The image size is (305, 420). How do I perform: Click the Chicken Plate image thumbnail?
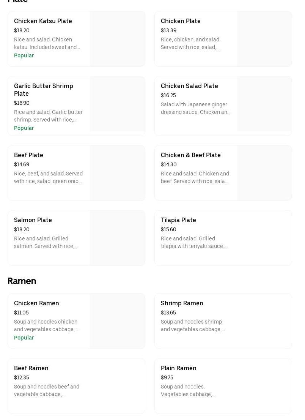click(x=264, y=39)
